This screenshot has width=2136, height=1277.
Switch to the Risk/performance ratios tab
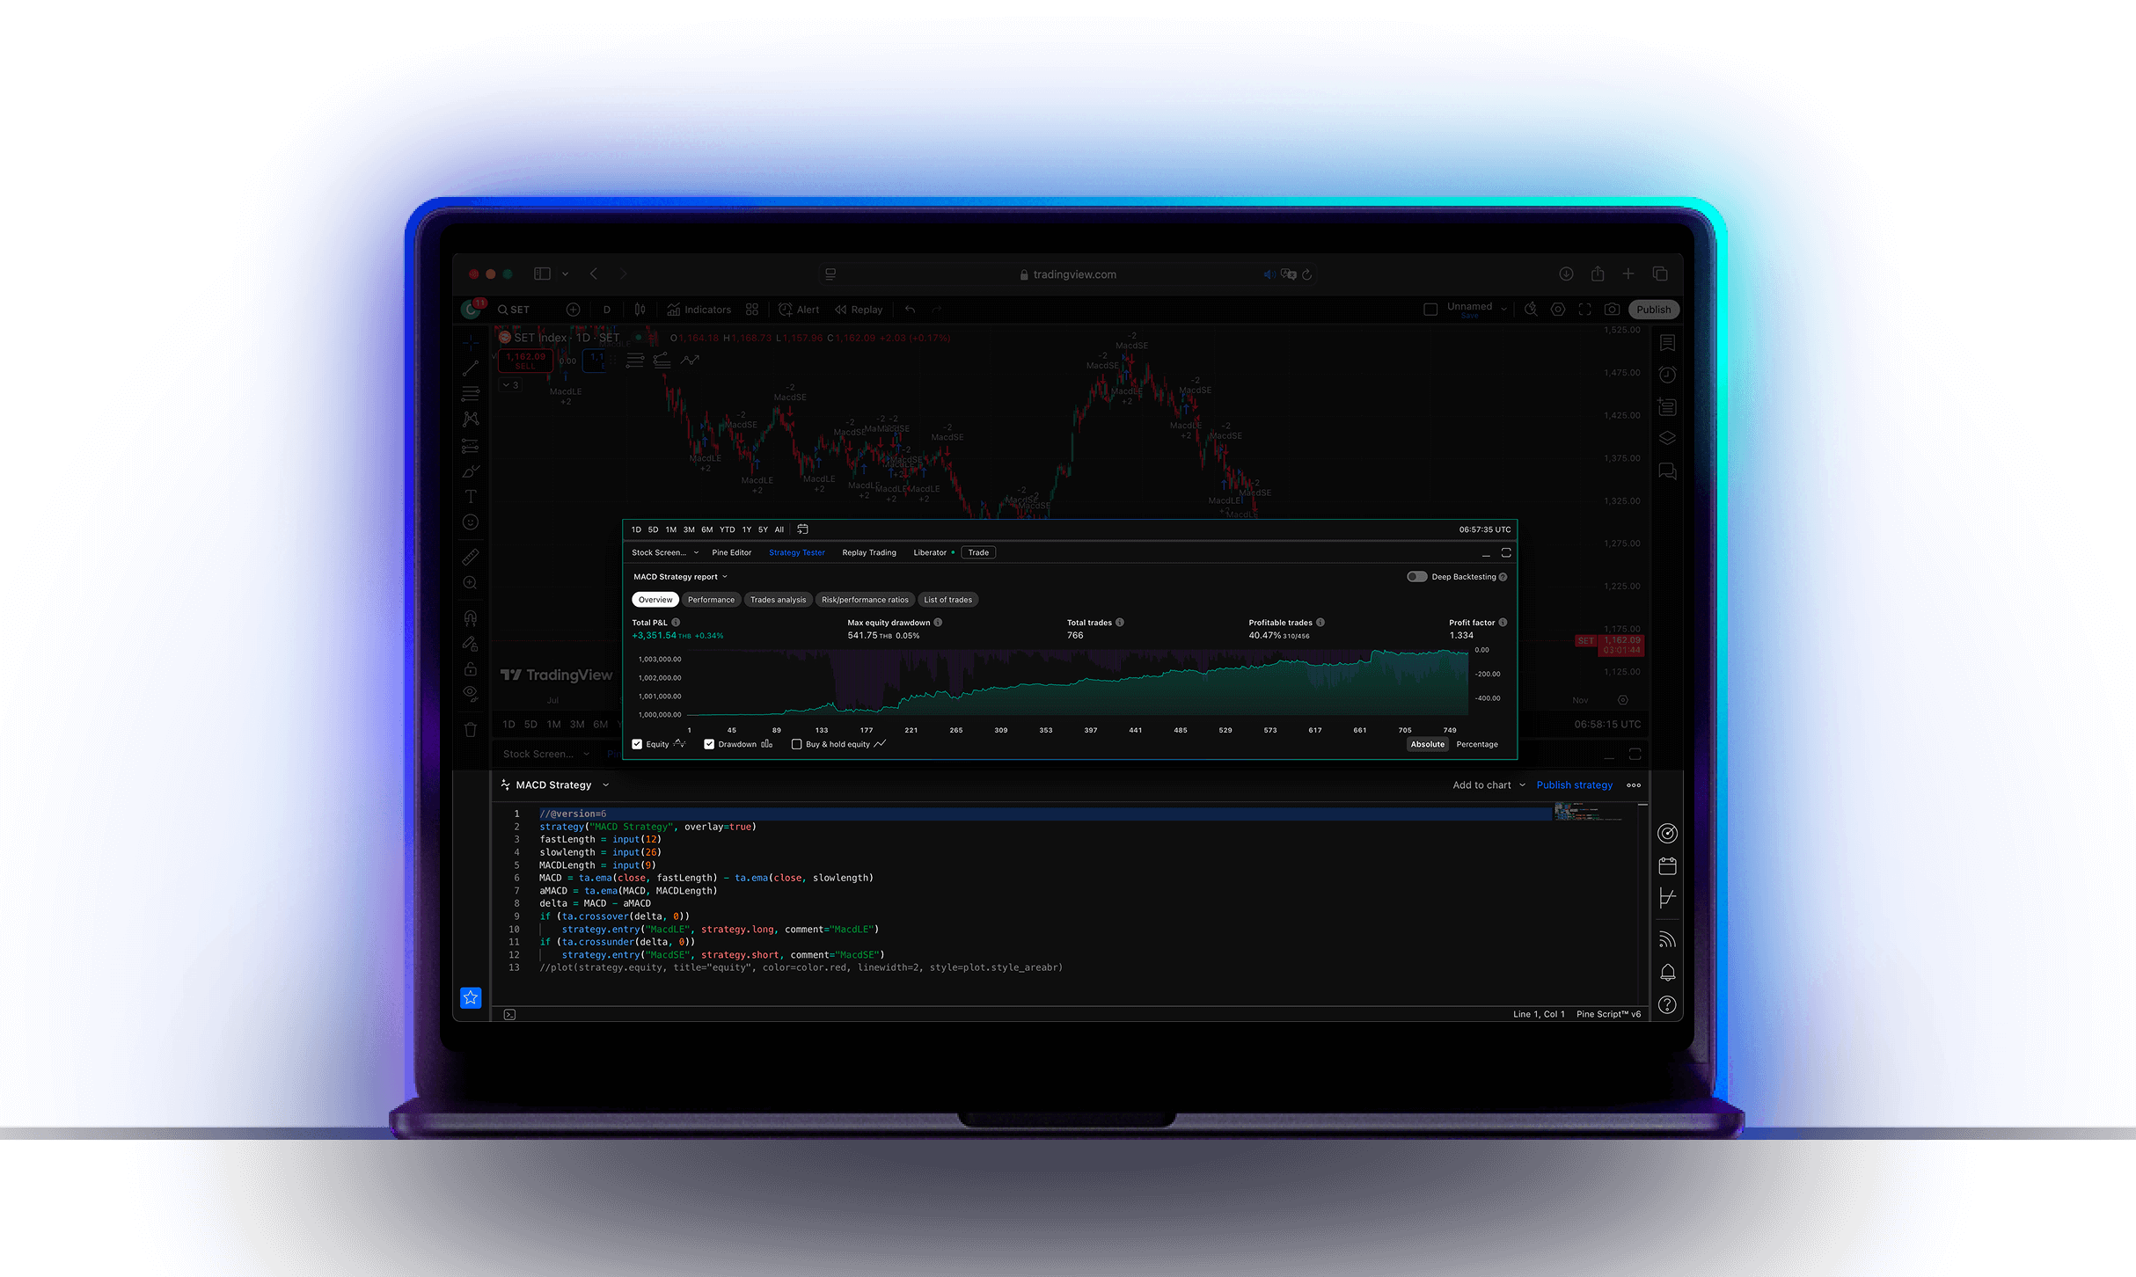pyautogui.click(x=867, y=597)
